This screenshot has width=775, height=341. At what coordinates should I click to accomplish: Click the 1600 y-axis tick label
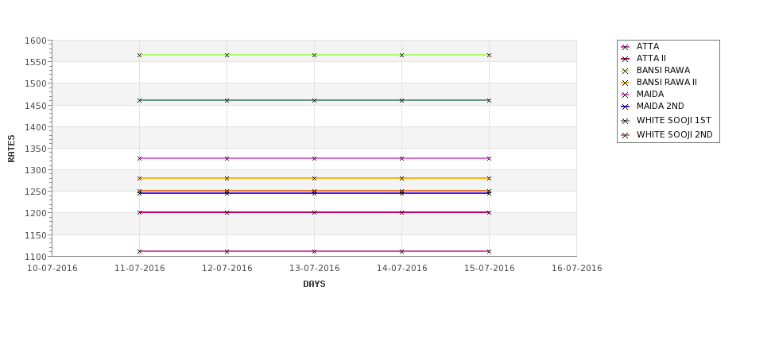[36, 41]
